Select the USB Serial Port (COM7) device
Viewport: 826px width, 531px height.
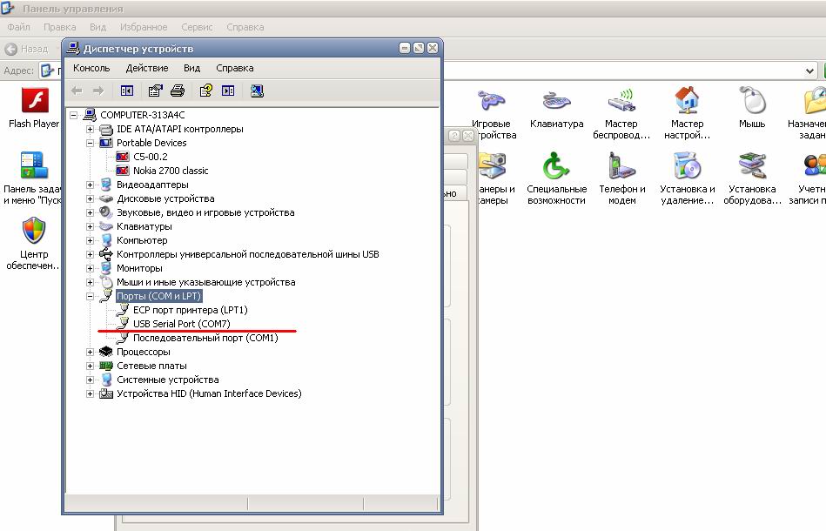coord(182,324)
